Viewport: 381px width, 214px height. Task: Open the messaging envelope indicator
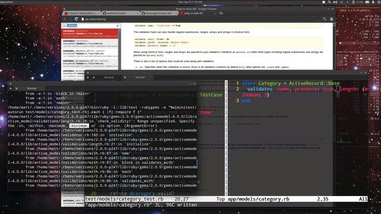pyautogui.click(x=367, y=2)
